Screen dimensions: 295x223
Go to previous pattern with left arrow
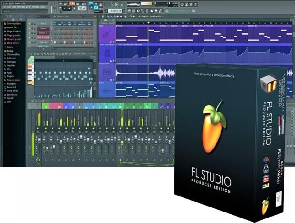106,11
